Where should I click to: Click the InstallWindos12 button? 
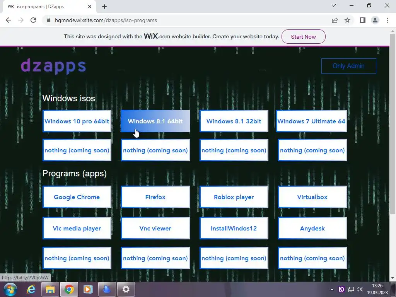(234, 228)
